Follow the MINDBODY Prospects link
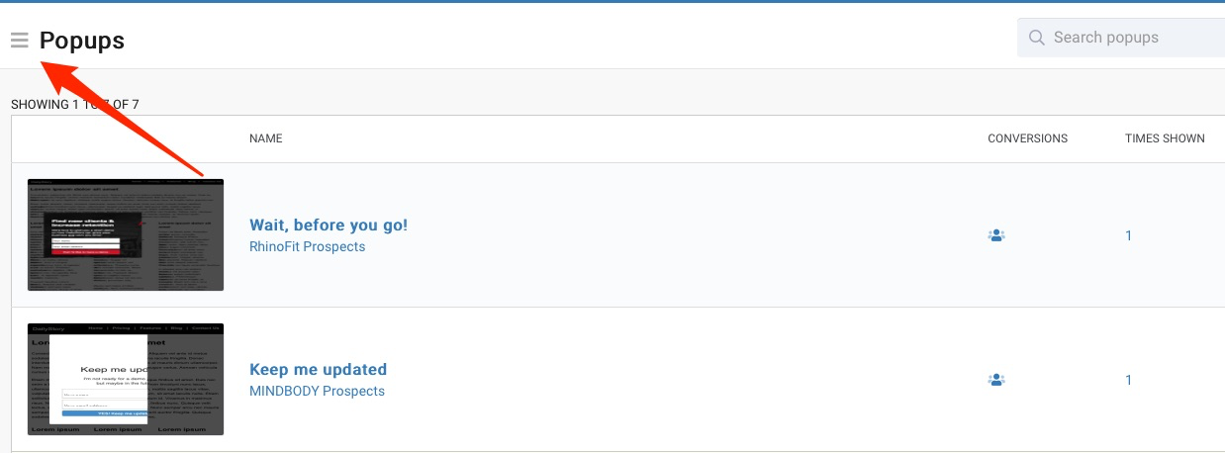This screenshot has height=453, width=1225. (317, 391)
